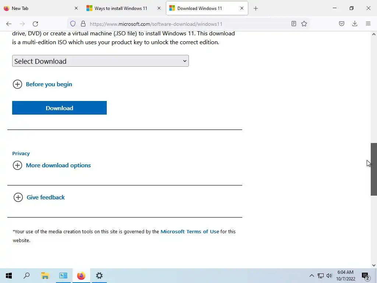Minimize the Firefox window
Image resolution: width=377 pixels, height=283 pixels.
(334, 8)
